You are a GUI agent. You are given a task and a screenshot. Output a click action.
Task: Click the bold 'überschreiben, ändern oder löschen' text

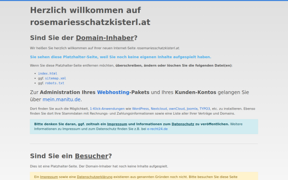(x=148, y=66)
